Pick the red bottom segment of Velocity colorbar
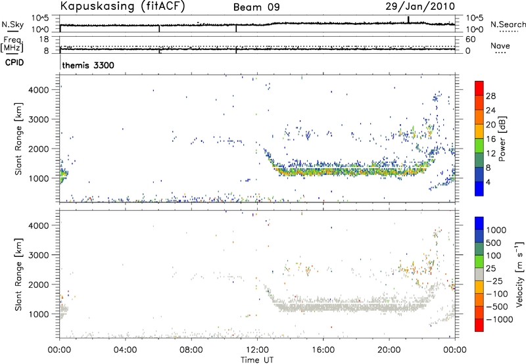 pyautogui.click(x=479, y=325)
